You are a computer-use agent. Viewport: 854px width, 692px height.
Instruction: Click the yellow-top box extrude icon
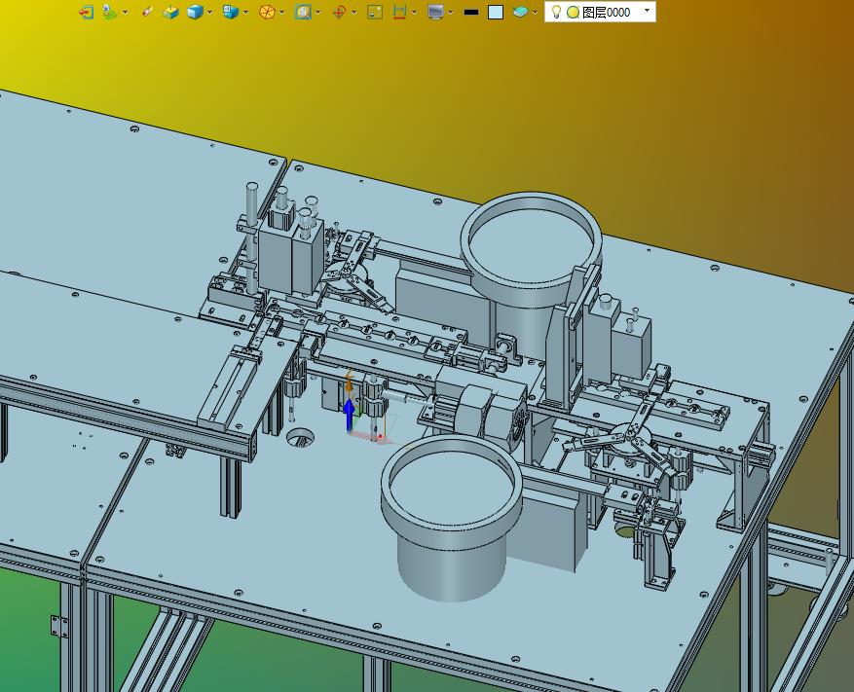point(171,12)
